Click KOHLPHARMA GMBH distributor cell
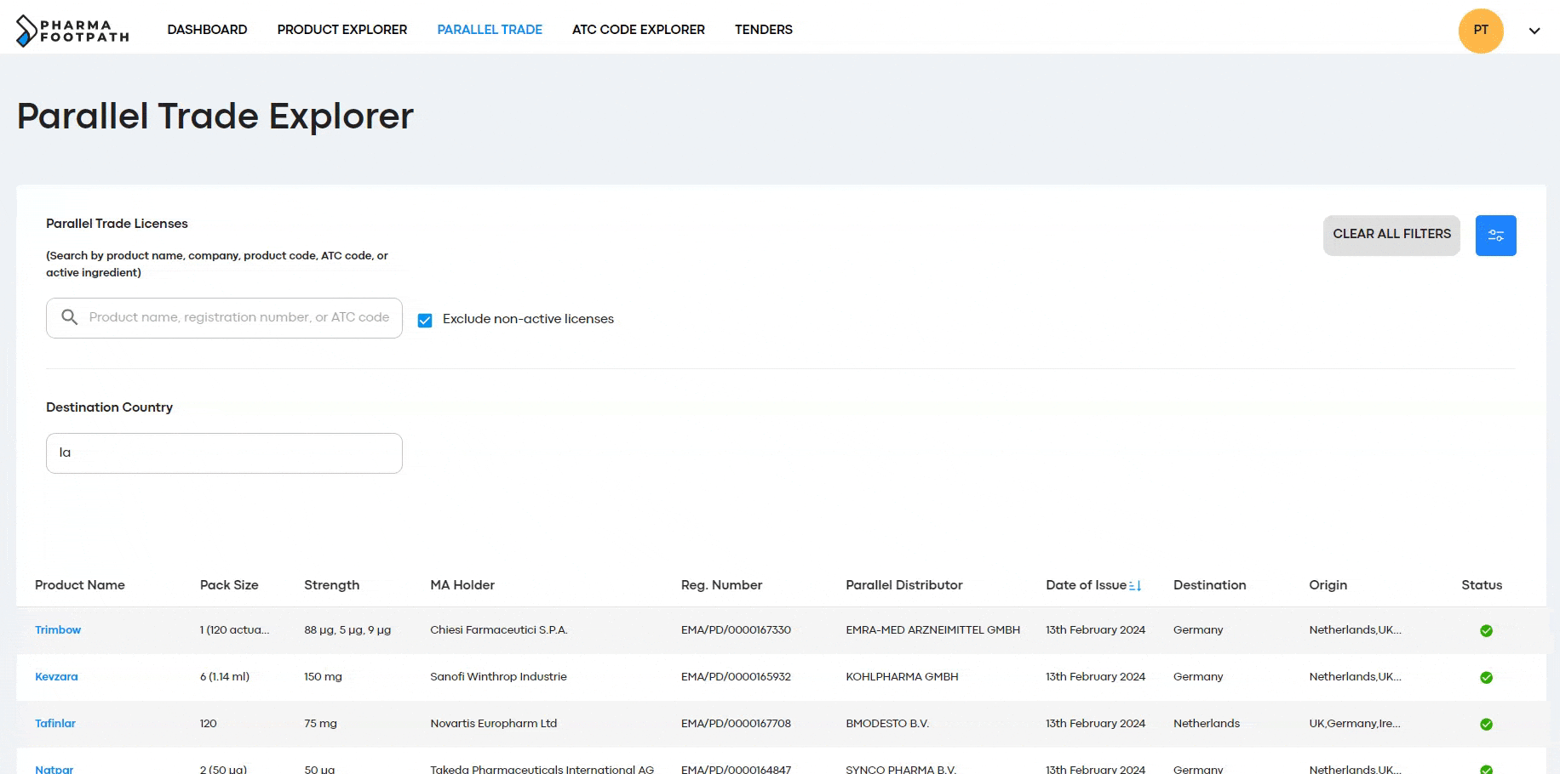Viewport: 1560px width, 774px height. coord(902,677)
